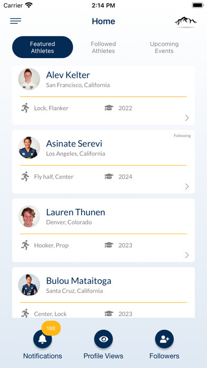Open Lauren Thunen's name link
Image resolution: width=207 pixels, height=368 pixels.
tap(76, 212)
